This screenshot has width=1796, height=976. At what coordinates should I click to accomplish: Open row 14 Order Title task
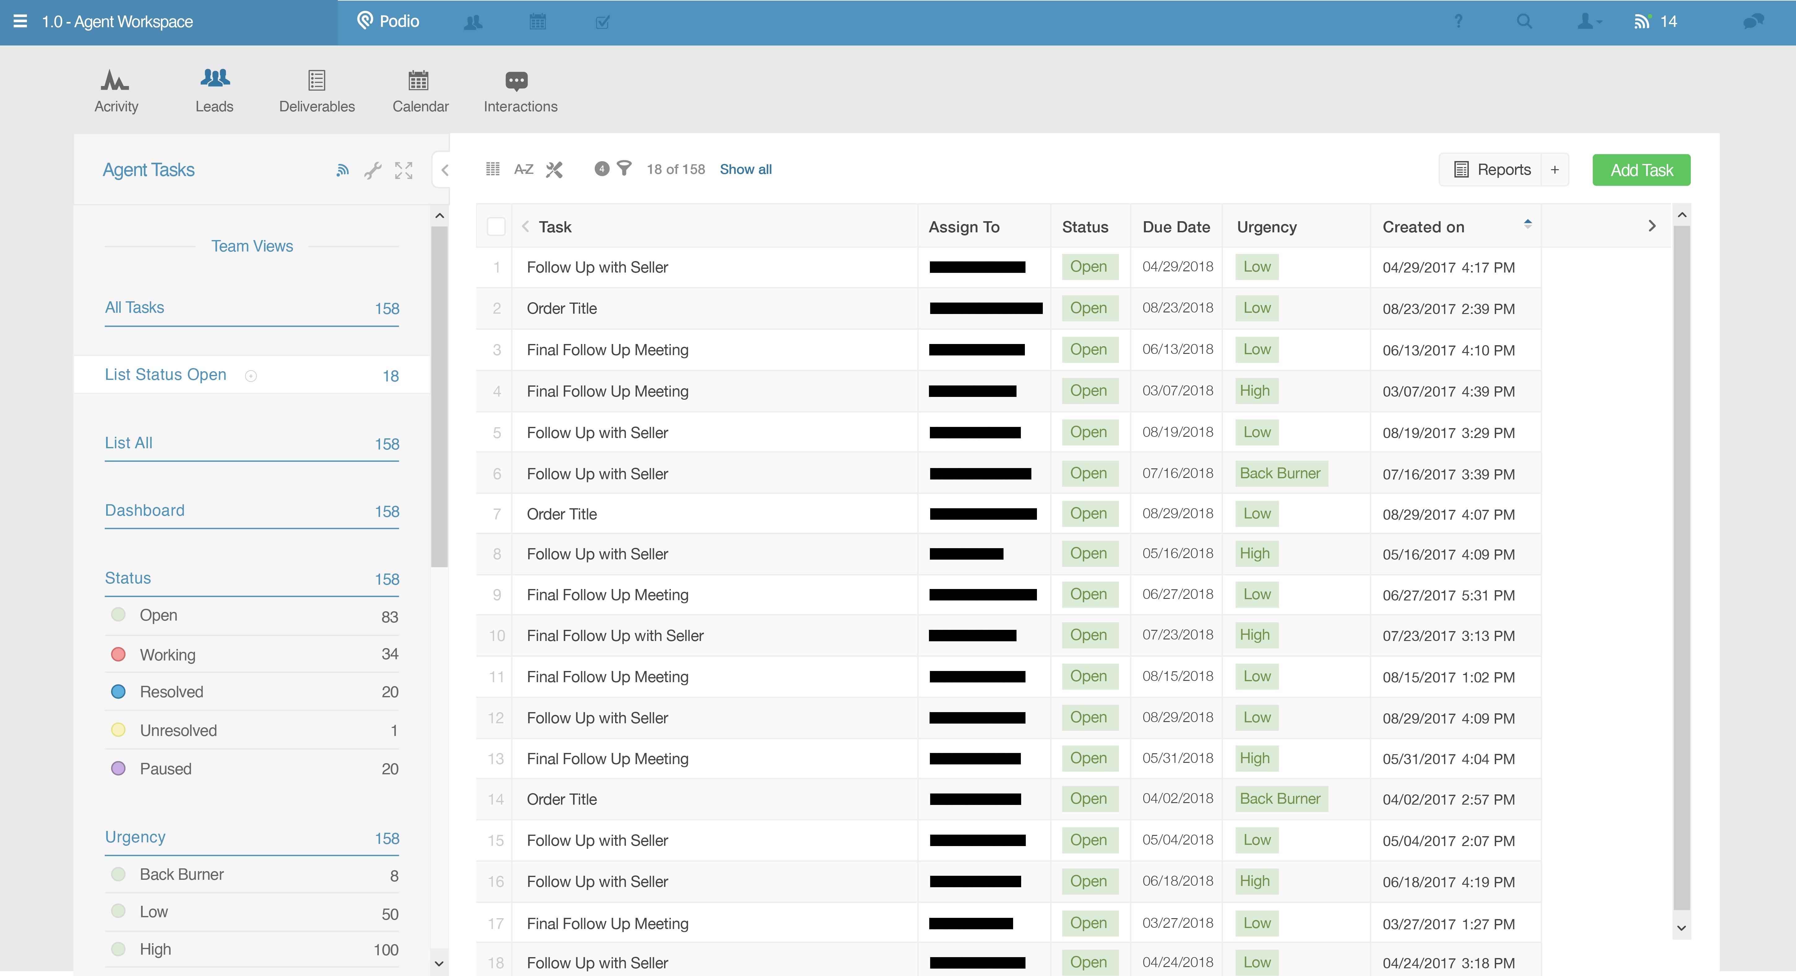coord(562,800)
